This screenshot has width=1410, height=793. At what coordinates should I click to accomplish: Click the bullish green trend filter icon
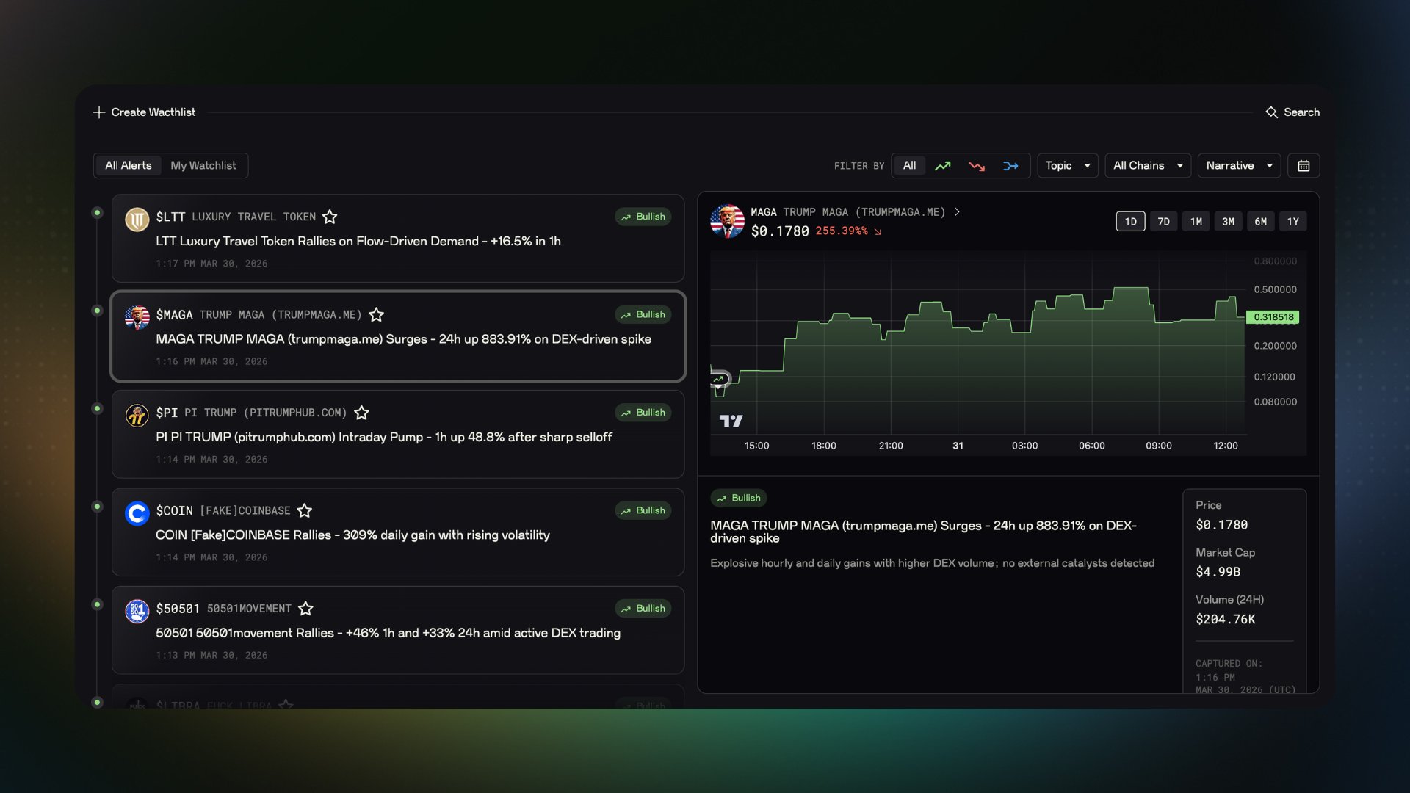(x=942, y=166)
